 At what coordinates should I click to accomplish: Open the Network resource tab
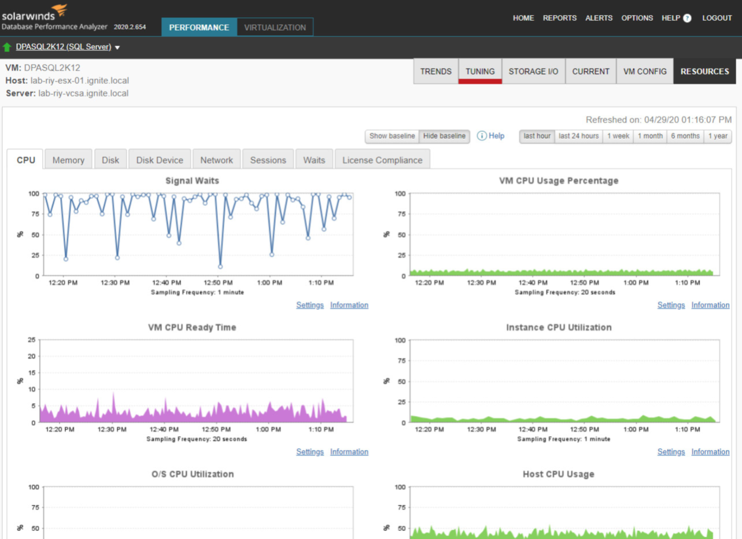point(216,160)
